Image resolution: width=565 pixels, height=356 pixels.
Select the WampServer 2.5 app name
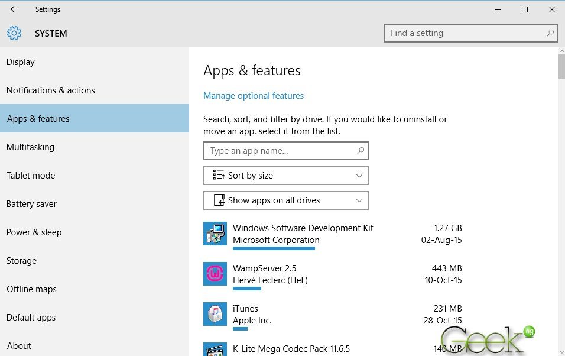(265, 268)
